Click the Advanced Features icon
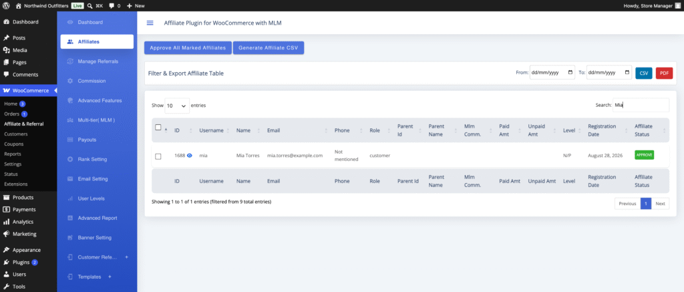This screenshot has height=292, width=684. pos(69,100)
